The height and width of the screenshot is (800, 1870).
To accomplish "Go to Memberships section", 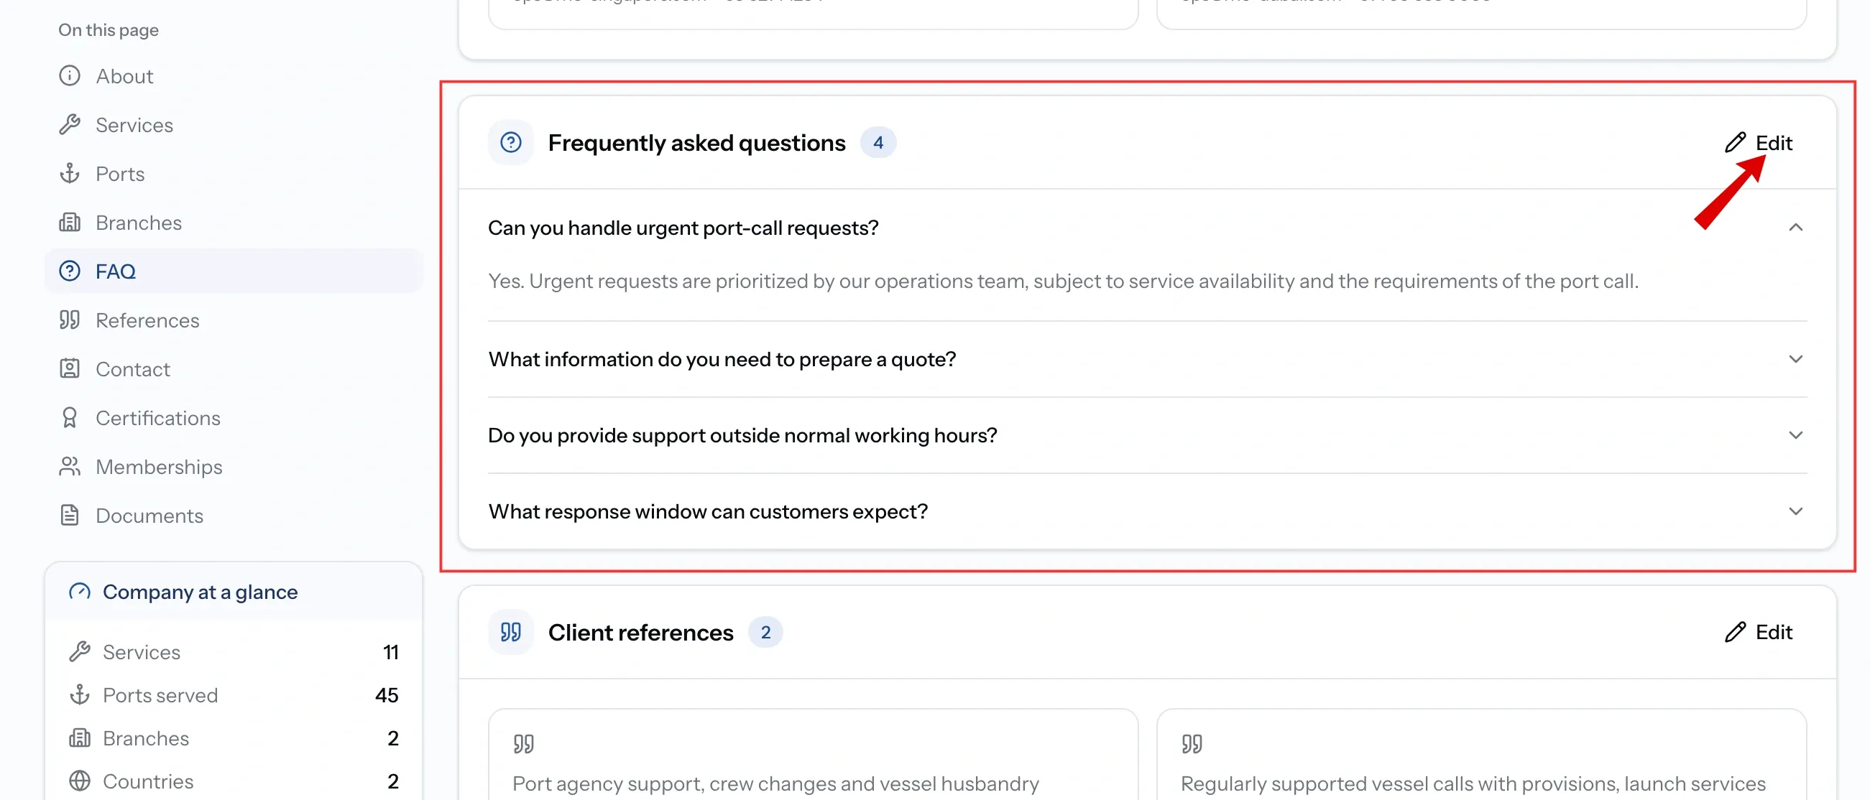I will tap(234, 466).
